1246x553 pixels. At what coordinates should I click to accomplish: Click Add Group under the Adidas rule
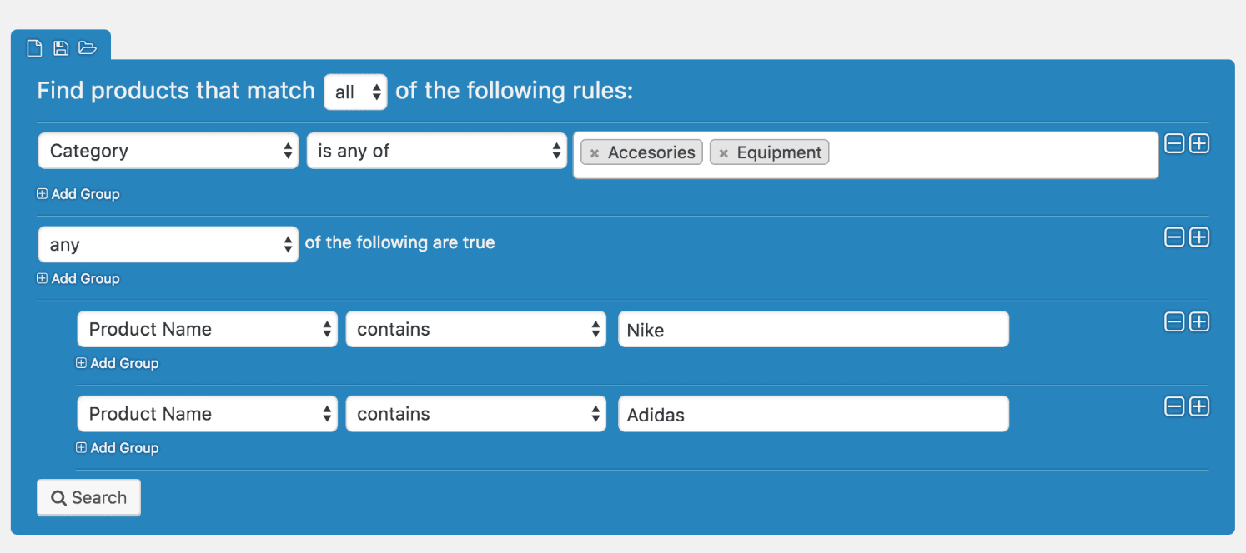click(118, 448)
